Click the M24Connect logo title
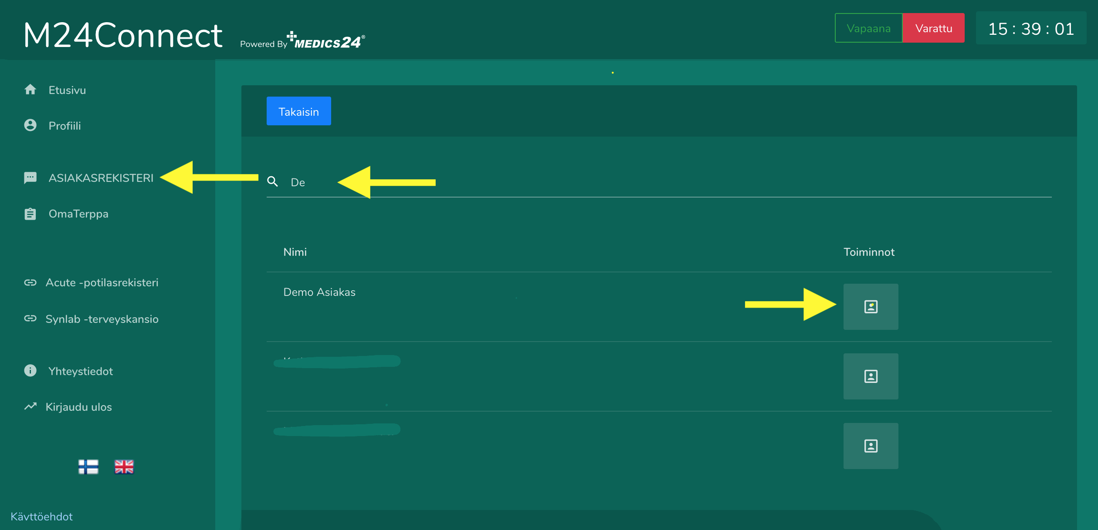This screenshot has height=530, width=1098. pyautogui.click(x=123, y=35)
